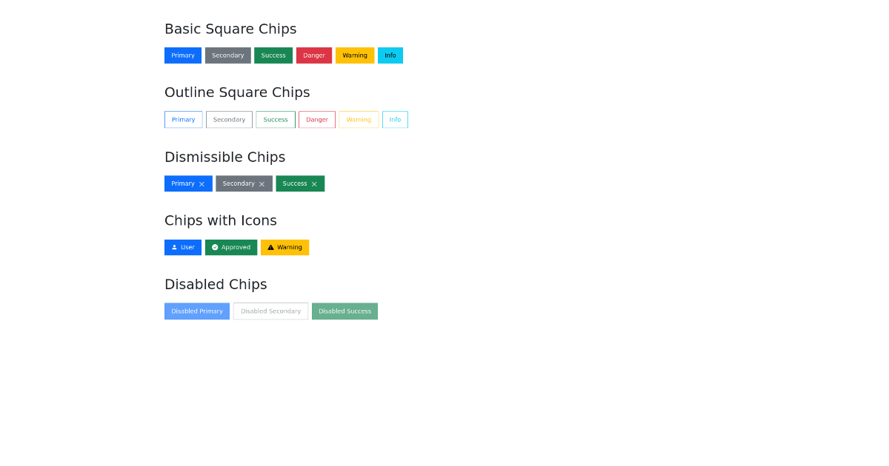The height and width of the screenshot is (466, 889).
Task: Select the outlined Warning chip
Action: tap(359, 120)
